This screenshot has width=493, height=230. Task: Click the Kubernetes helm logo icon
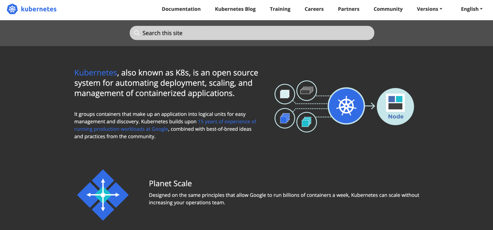pyautogui.click(x=12, y=9)
